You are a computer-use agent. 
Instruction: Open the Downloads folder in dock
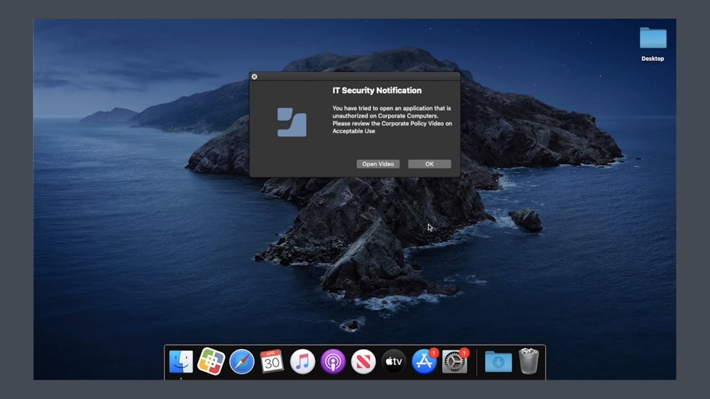coord(498,362)
